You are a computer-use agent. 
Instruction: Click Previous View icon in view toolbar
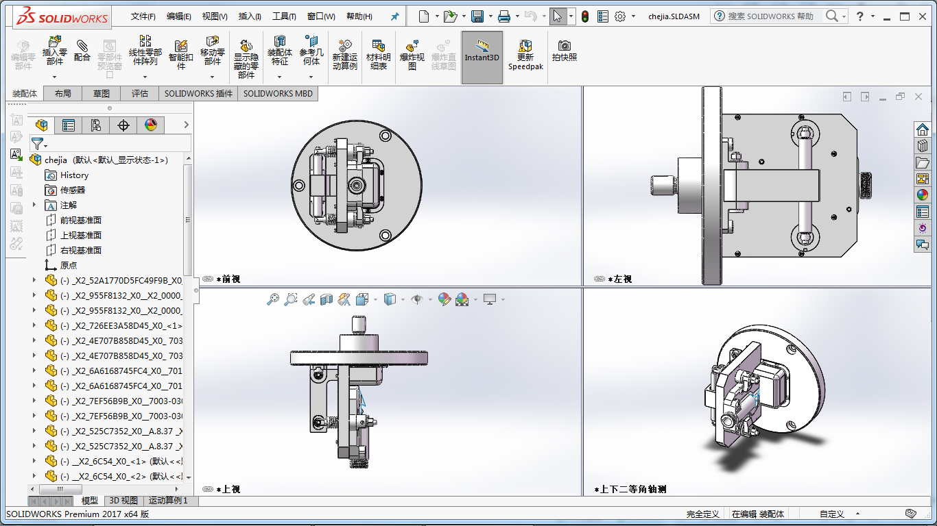click(x=309, y=299)
